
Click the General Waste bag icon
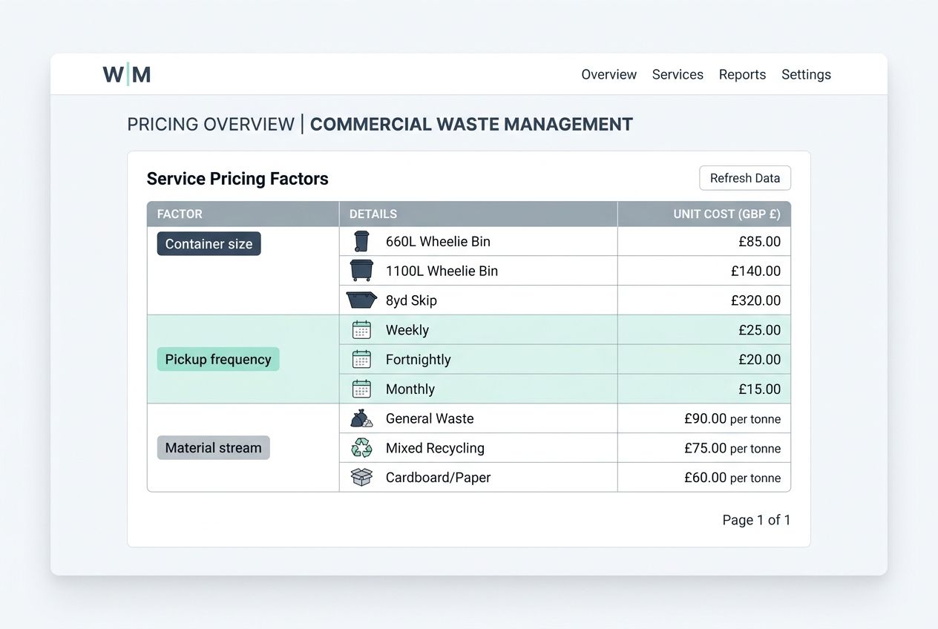[361, 418]
